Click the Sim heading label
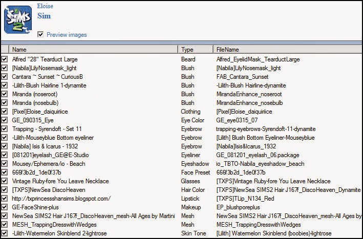The height and width of the screenshot is (239, 363). coord(44,16)
